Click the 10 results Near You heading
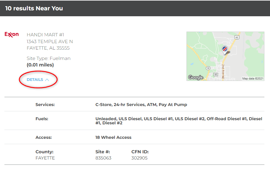 point(34,8)
